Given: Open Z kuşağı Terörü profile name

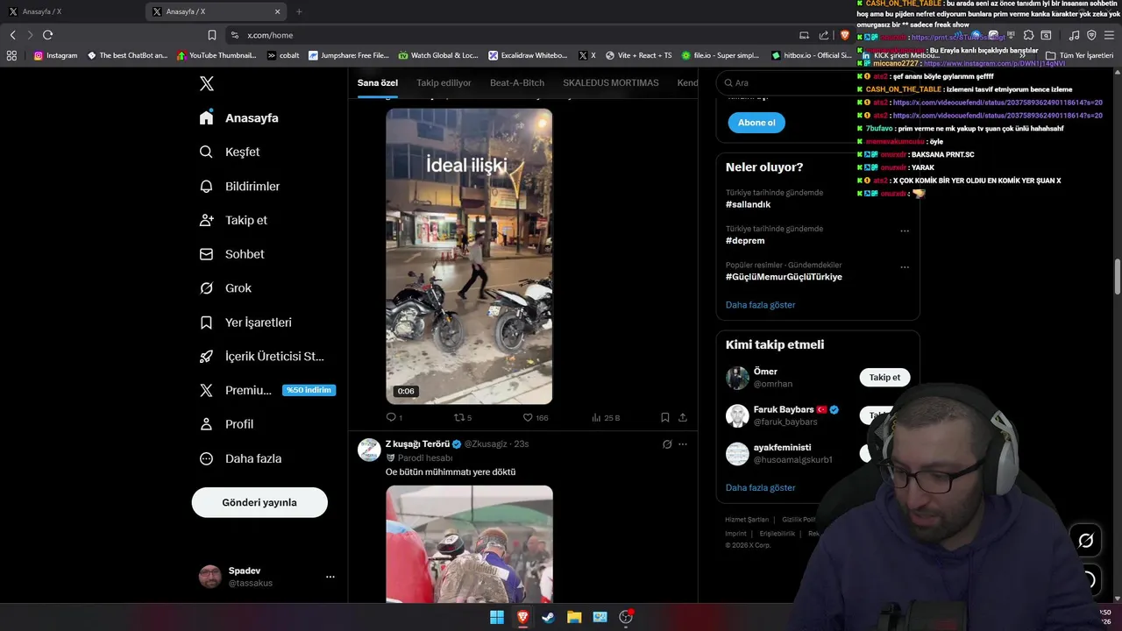Looking at the screenshot, I should click(417, 444).
